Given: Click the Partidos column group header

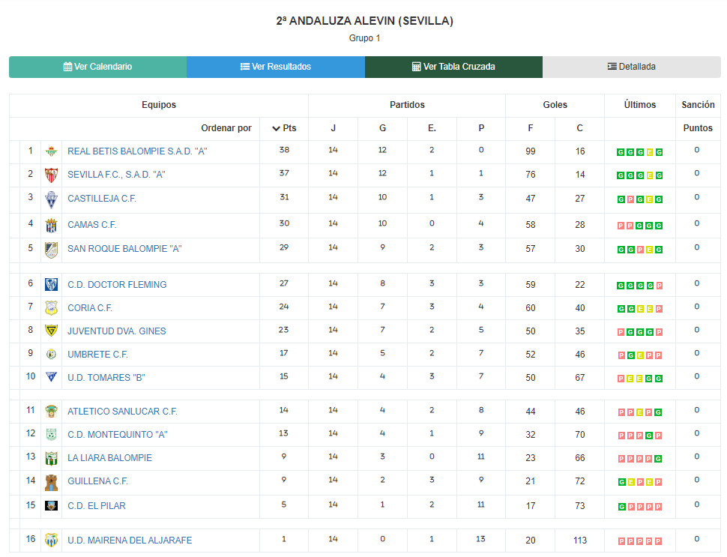Looking at the screenshot, I should (x=407, y=105).
